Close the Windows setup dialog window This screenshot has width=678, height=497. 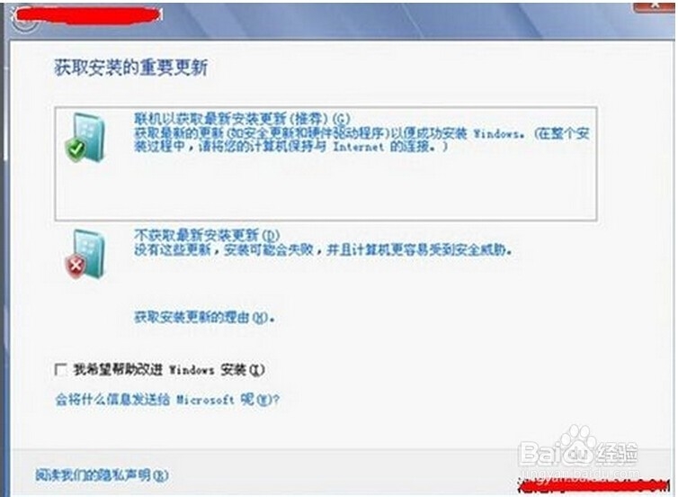(655, 6)
